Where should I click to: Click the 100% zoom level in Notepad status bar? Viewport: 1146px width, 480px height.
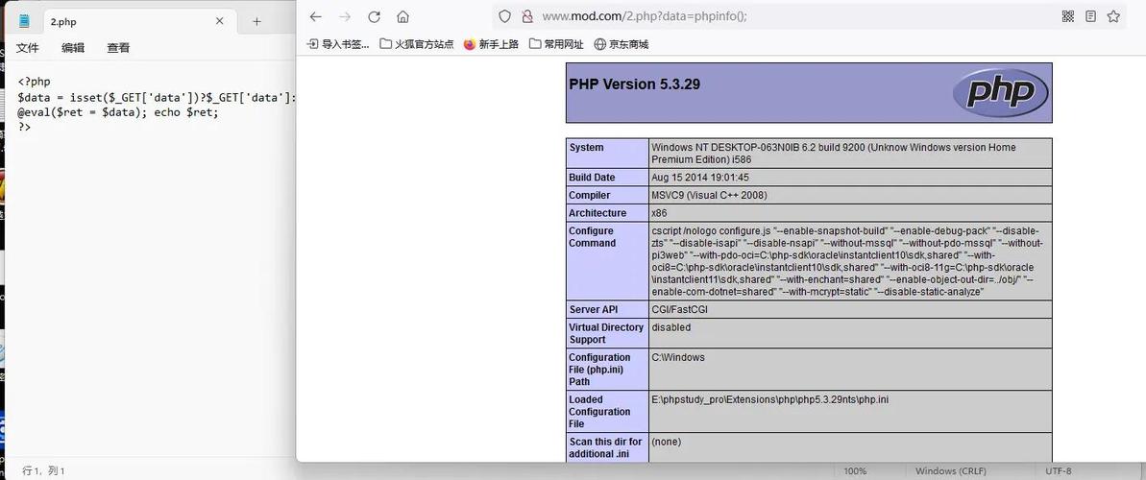(855, 471)
